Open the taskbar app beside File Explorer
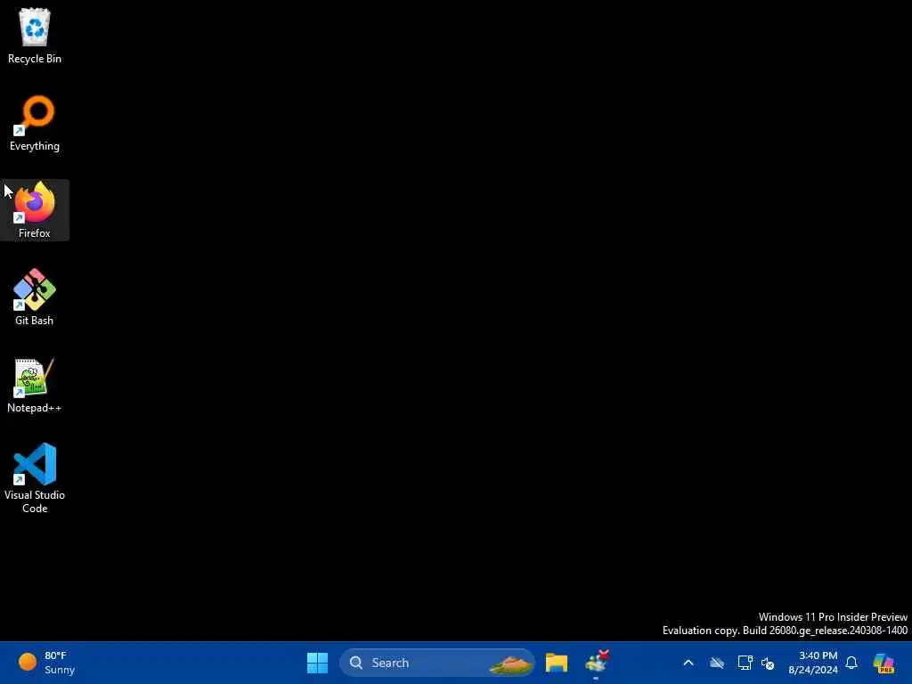912x684 pixels. pyautogui.click(x=597, y=663)
